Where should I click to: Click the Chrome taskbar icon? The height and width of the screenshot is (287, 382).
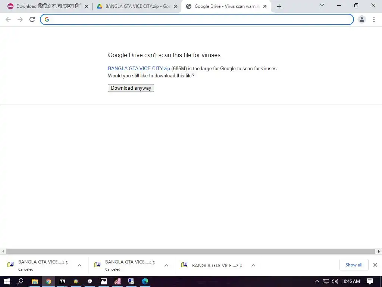tap(48, 281)
